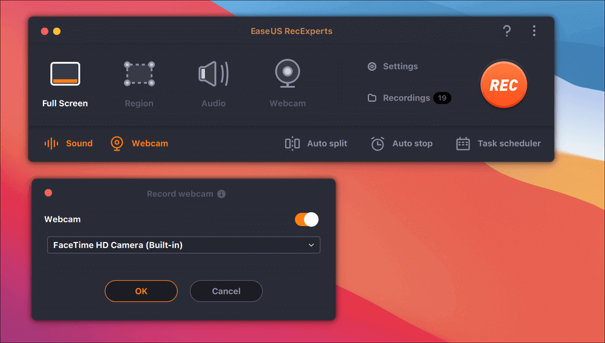The height and width of the screenshot is (343, 605).
Task: Open Auto split option
Action: pyautogui.click(x=316, y=143)
